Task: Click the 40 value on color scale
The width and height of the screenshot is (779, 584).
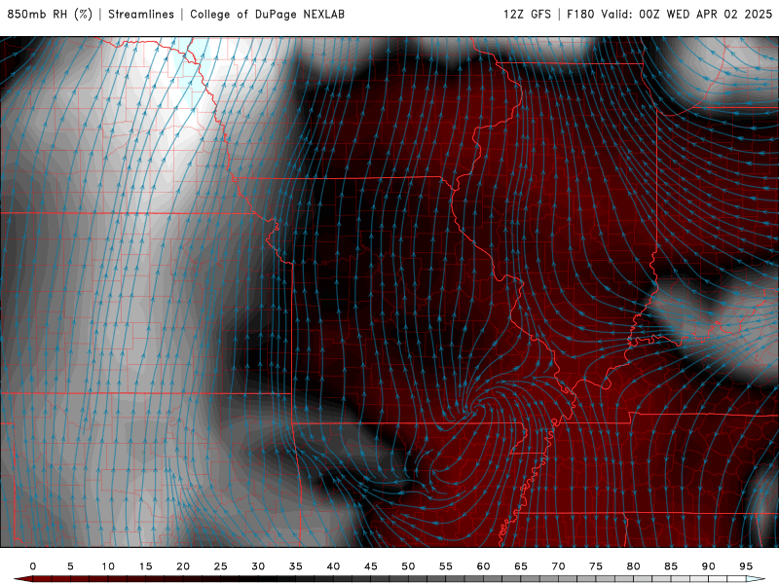Action: pyautogui.click(x=333, y=566)
